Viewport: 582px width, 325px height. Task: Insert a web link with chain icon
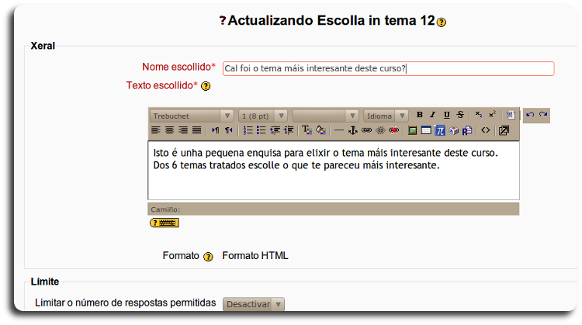(366, 130)
